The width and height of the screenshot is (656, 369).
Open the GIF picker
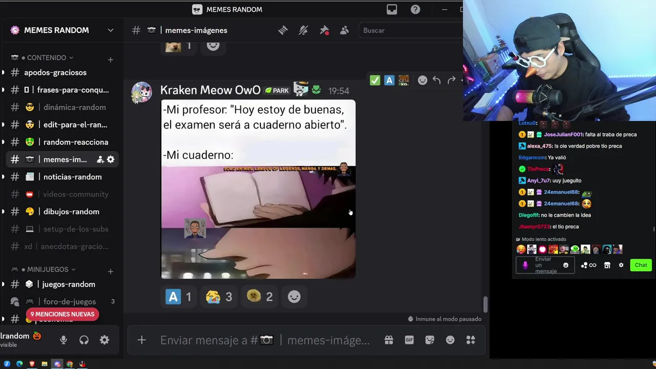pyautogui.click(x=409, y=340)
